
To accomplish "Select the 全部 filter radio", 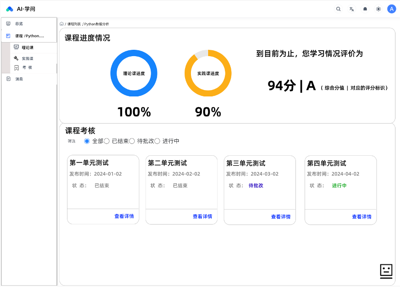I will coord(87,141).
